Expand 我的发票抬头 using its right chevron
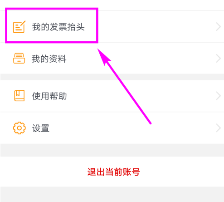This screenshot has height=202, width=224. click(x=218, y=27)
